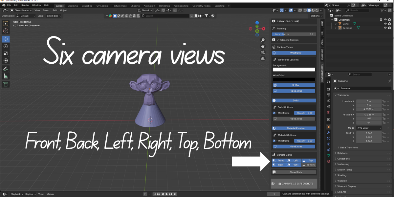Toggle Balanced framing checkbox
The width and height of the screenshot is (394, 197).
(277, 40)
